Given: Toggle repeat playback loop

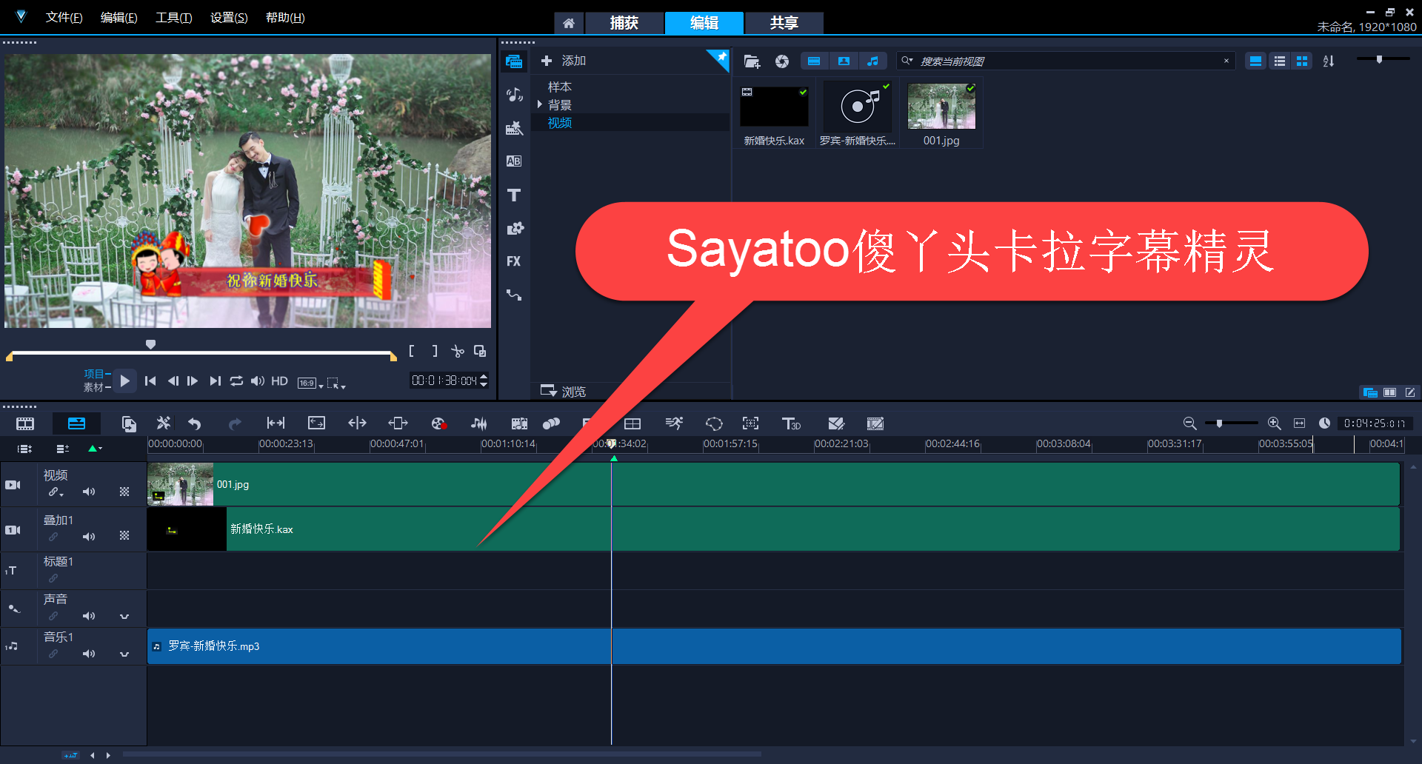Looking at the screenshot, I should (236, 381).
